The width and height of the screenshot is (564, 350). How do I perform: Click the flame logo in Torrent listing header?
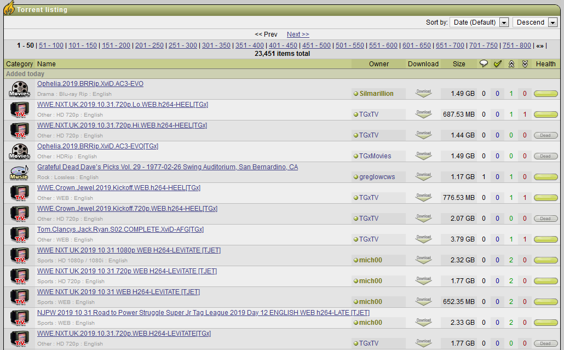9,8
